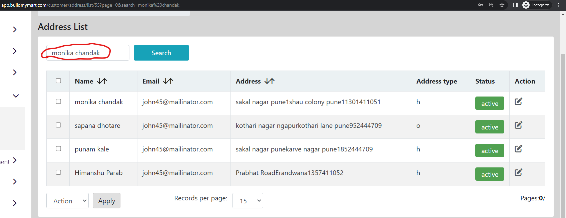Click address type 'o' for sapana dhotare
566x218 pixels.
coord(418,126)
